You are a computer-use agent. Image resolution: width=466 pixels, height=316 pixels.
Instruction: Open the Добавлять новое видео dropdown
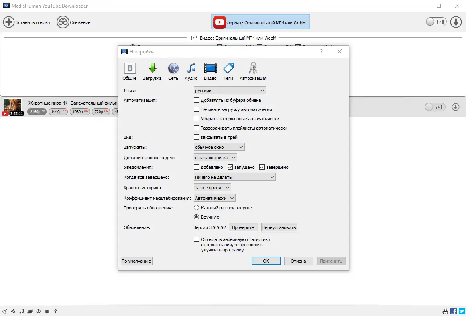(216, 158)
